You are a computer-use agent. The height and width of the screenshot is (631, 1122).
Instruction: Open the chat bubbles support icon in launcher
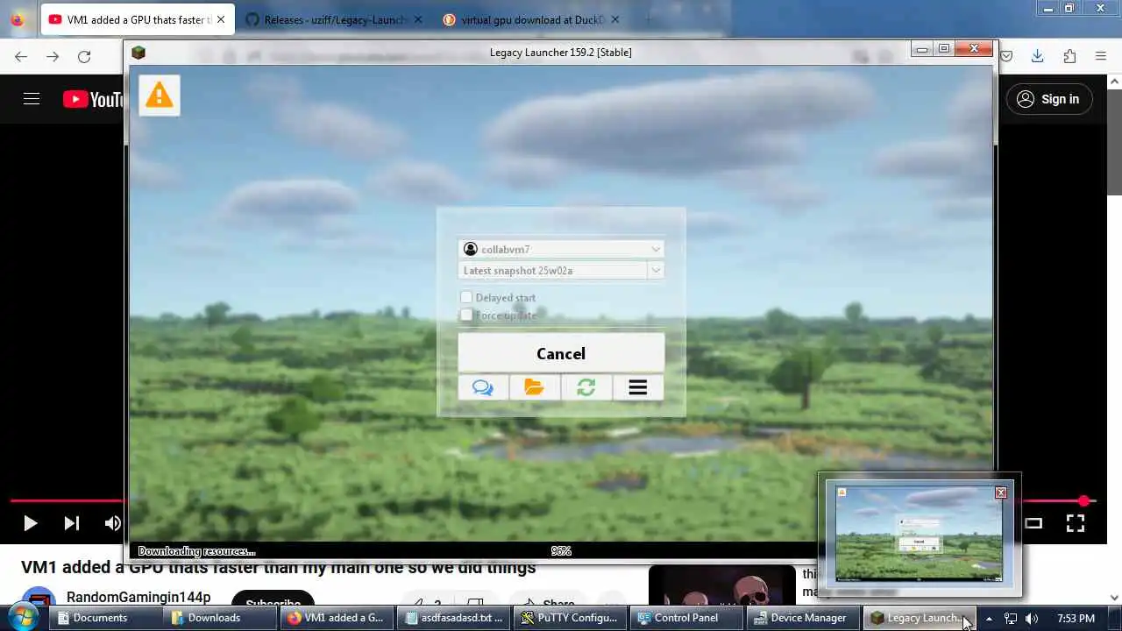coord(483,387)
